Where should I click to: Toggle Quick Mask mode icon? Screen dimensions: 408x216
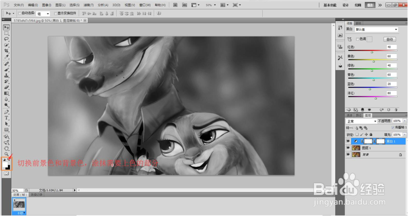[x=7, y=173]
